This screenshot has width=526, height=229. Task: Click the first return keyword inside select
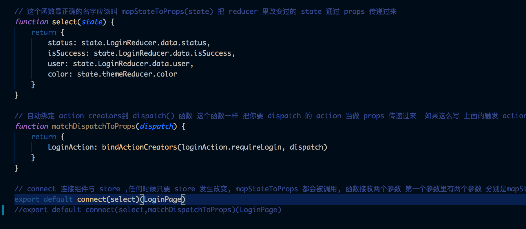[43, 32]
